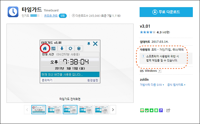Click the 사용범위 프리 license text
Viewport: 200px width, 124px height.
pos(162,50)
